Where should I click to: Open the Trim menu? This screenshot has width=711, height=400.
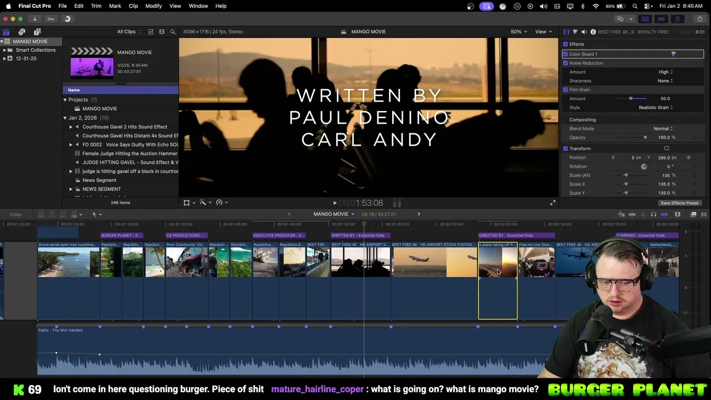(x=96, y=6)
